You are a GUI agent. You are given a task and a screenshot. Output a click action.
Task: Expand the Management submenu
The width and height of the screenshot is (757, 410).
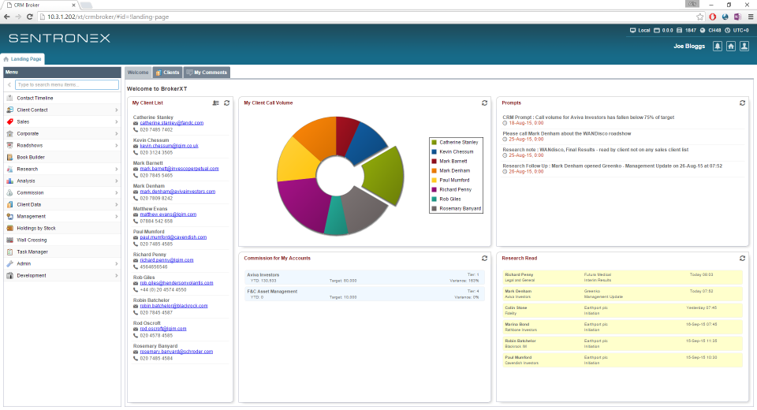pyautogui.click(x=117, y=216)
